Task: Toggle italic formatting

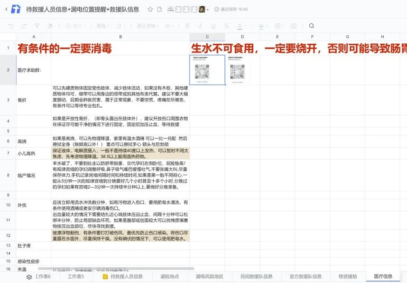Action: [200, 26]
